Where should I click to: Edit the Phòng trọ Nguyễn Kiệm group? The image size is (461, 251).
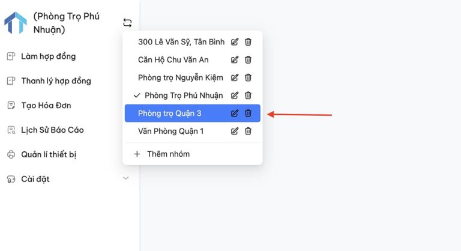[235, 77]
